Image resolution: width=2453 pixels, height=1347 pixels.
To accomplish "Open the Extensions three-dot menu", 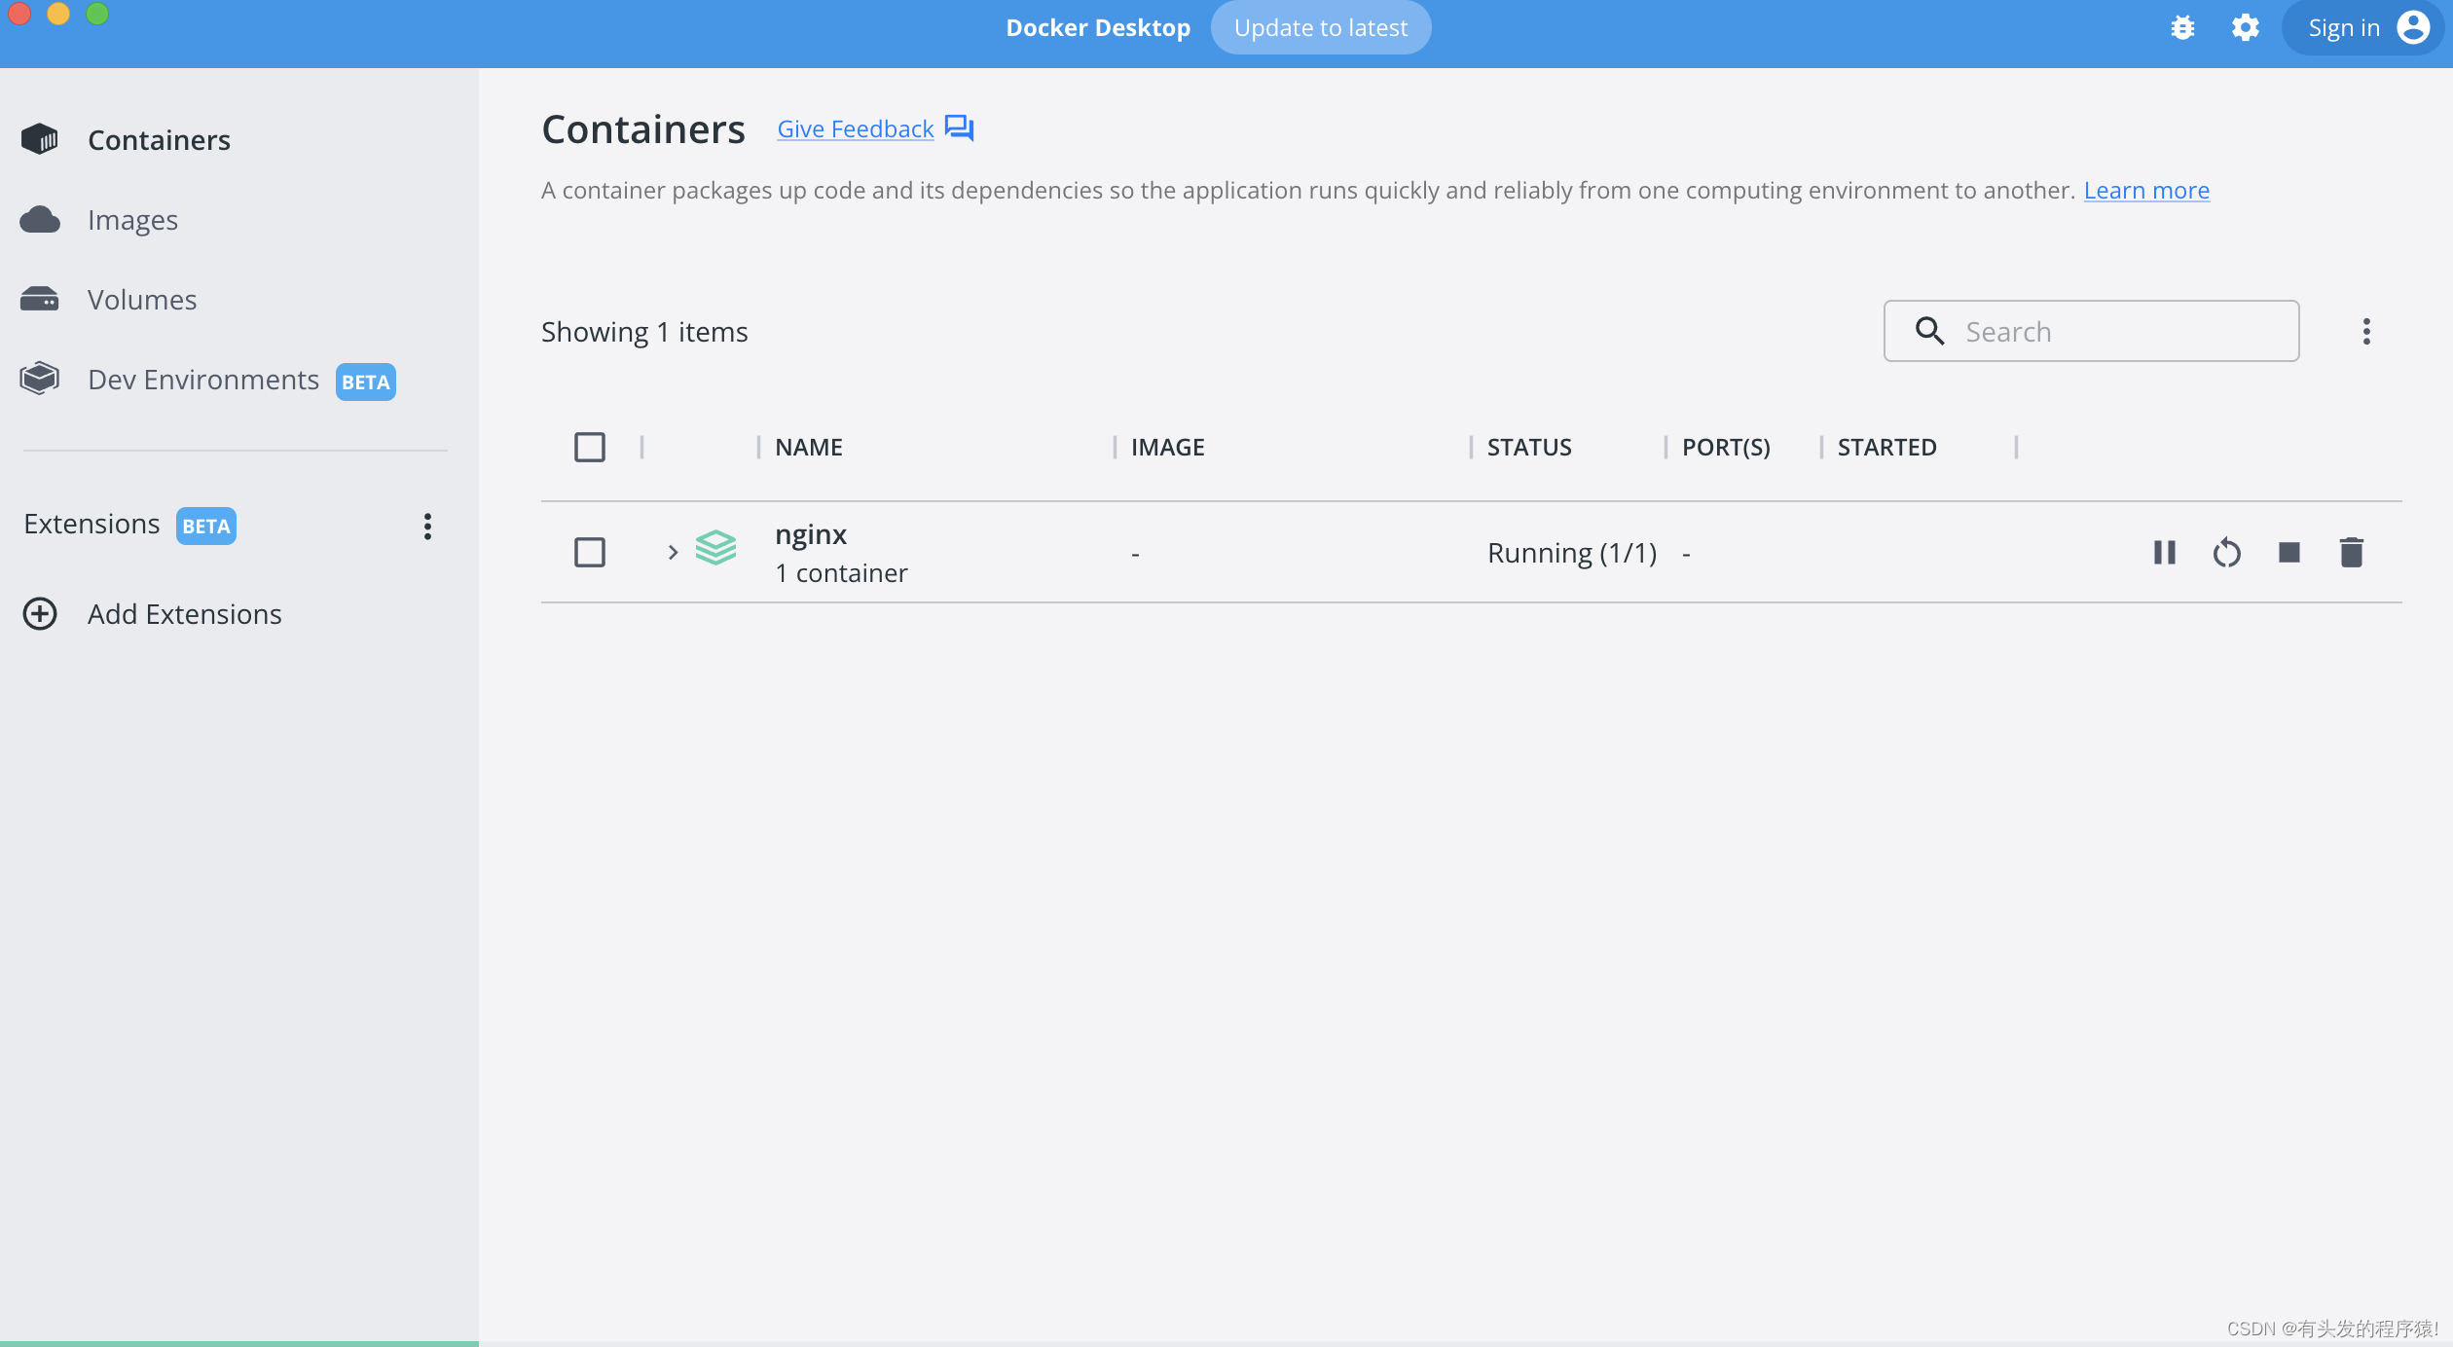I will [427, 527].
